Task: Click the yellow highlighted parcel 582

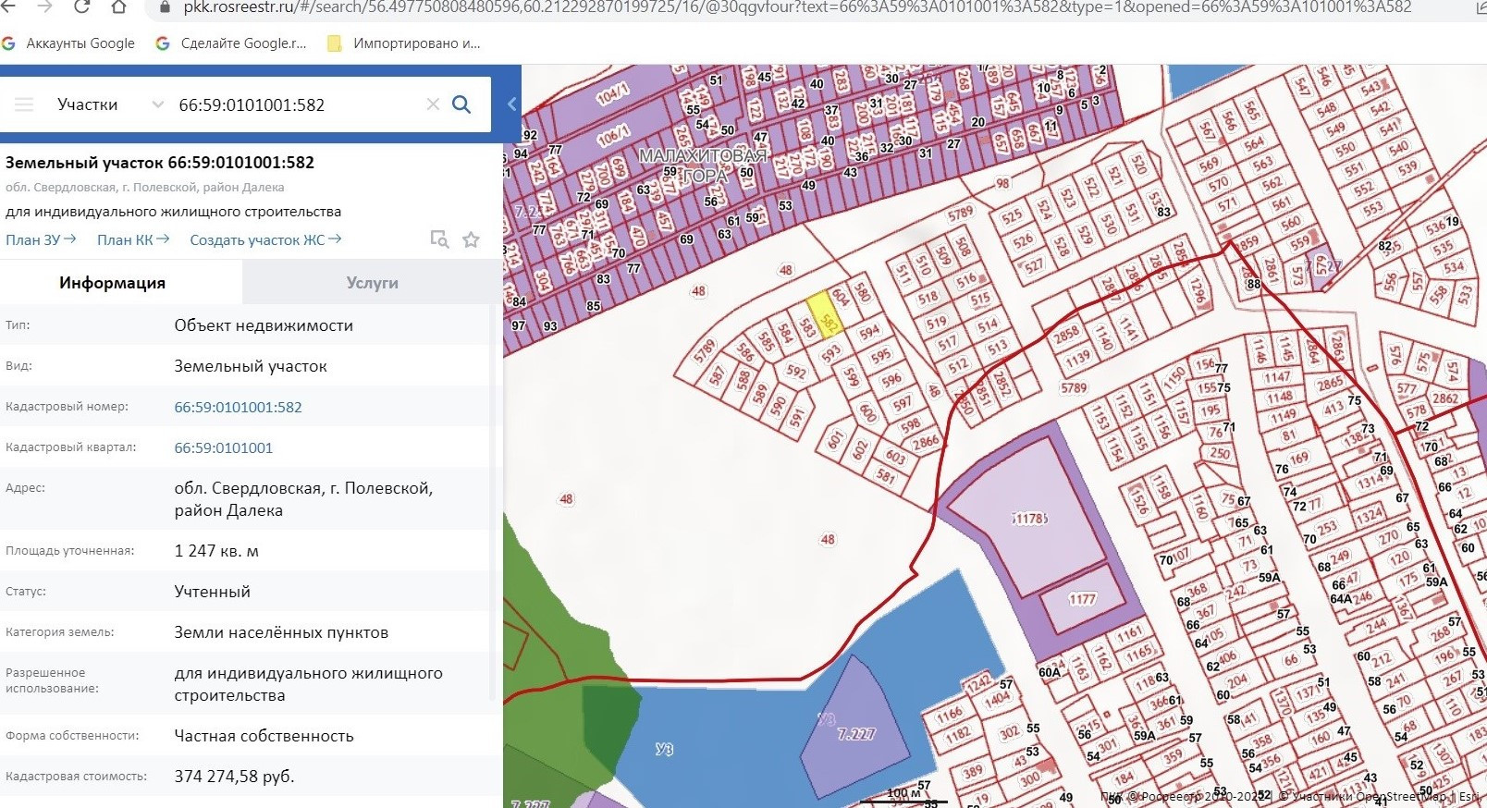Action: 825,316
